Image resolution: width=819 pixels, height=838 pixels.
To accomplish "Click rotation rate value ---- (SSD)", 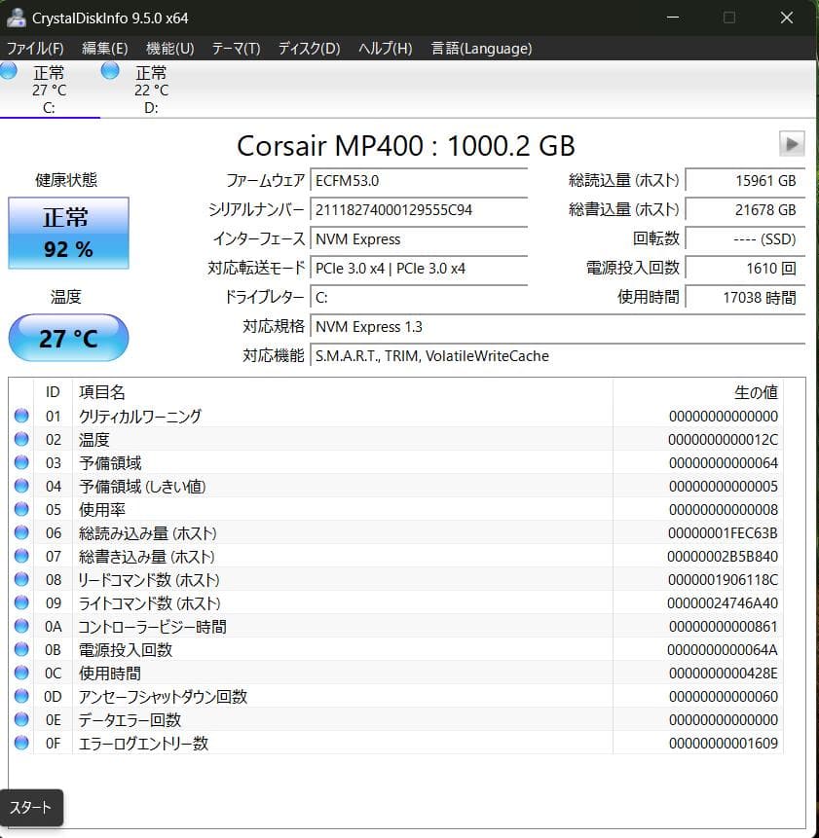I will pos(745,238).
